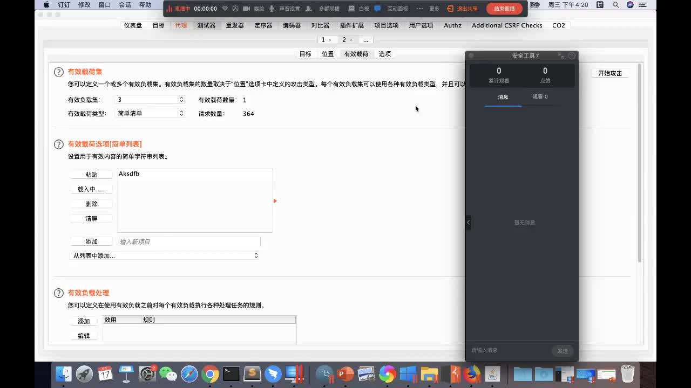Open Keynote in the dock
Viewport: 691px width, 388px height.
tap(126, 373)
